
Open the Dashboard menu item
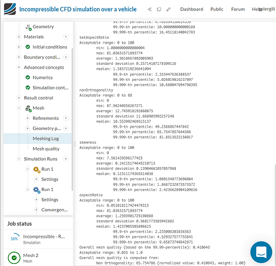tap(191, 9)
